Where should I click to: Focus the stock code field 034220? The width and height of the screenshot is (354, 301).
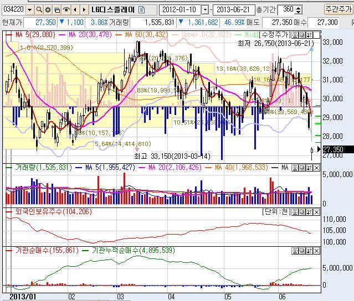[14, 9]
